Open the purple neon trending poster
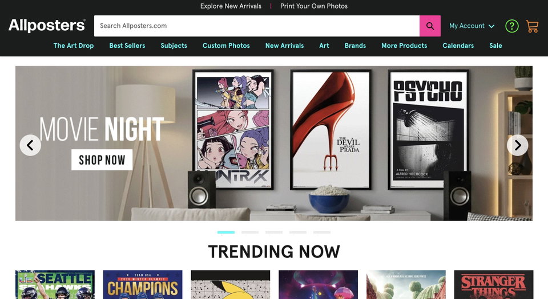 click(x=318, y=284)
